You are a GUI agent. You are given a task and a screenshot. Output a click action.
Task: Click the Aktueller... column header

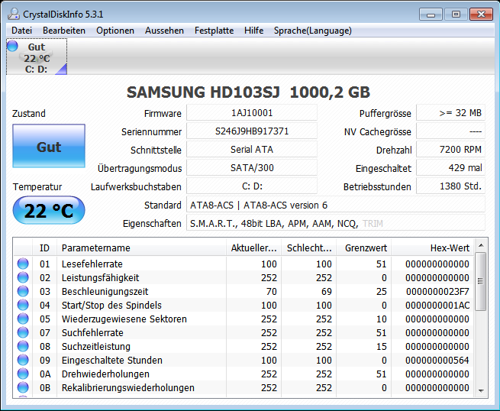pos(254,248)
